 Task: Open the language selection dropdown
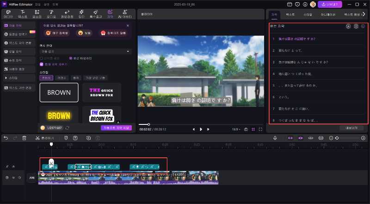86,52
